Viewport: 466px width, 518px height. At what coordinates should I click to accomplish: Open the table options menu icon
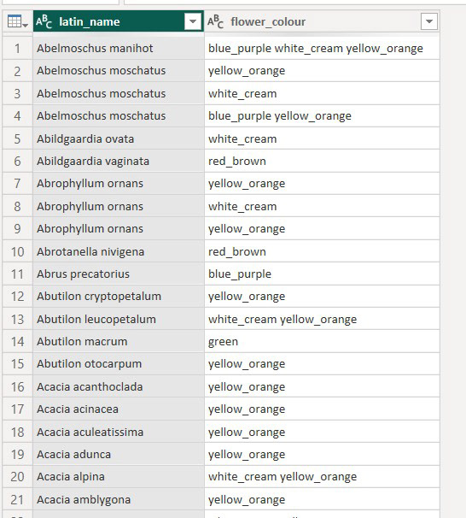coord(17,21)
